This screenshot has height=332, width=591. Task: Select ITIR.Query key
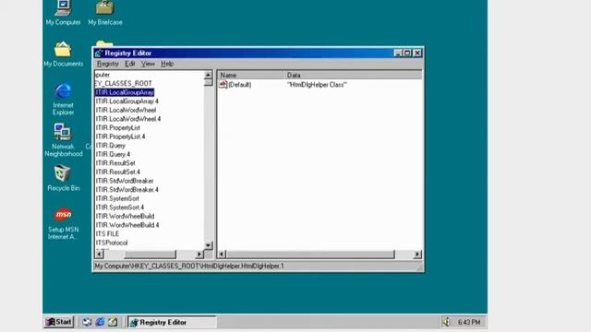click(111, 146)
